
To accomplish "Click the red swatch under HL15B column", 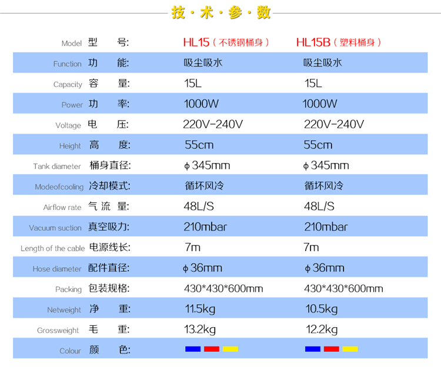I will 331,349.
